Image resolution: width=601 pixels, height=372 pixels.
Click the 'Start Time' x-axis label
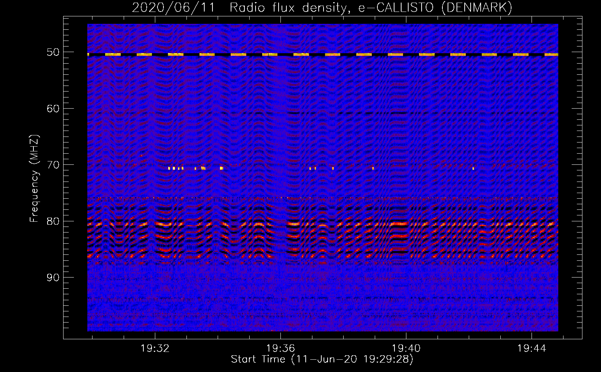click(322, 359)
